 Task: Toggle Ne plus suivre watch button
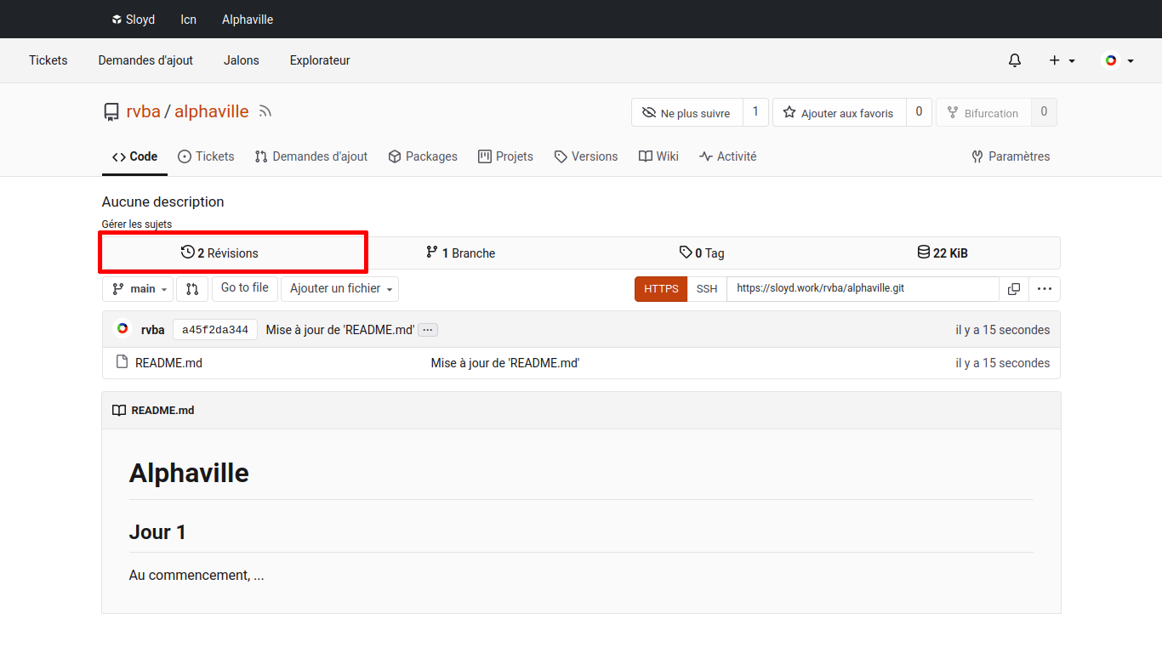pyautogui.click(x=686, y=113)
